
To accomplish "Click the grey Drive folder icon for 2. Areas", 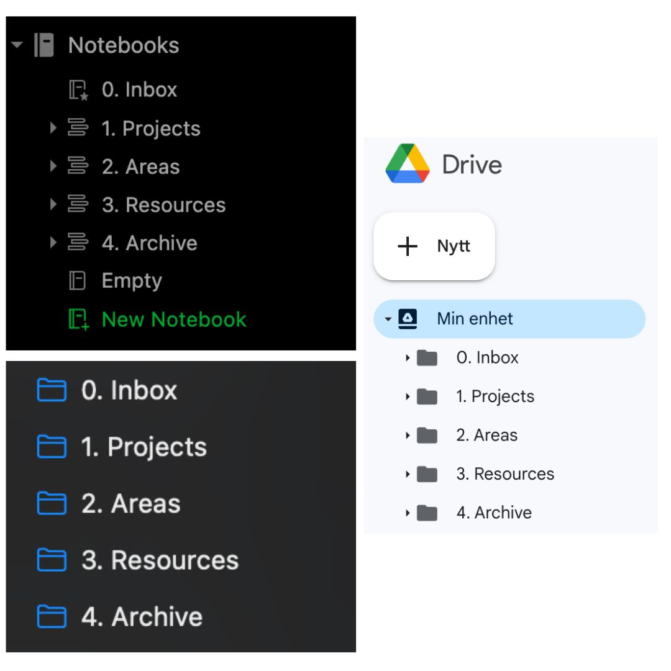I will 427,436.
